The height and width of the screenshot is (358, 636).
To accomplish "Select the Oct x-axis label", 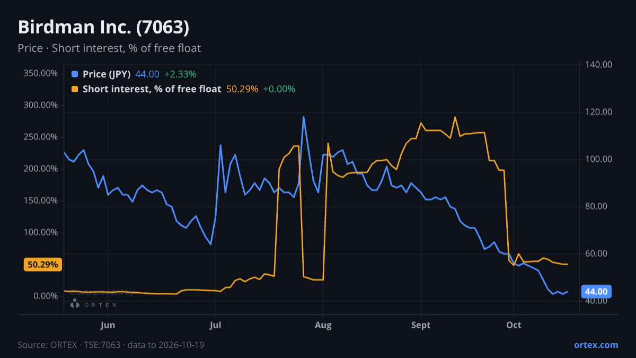I will tap(514, 325).
